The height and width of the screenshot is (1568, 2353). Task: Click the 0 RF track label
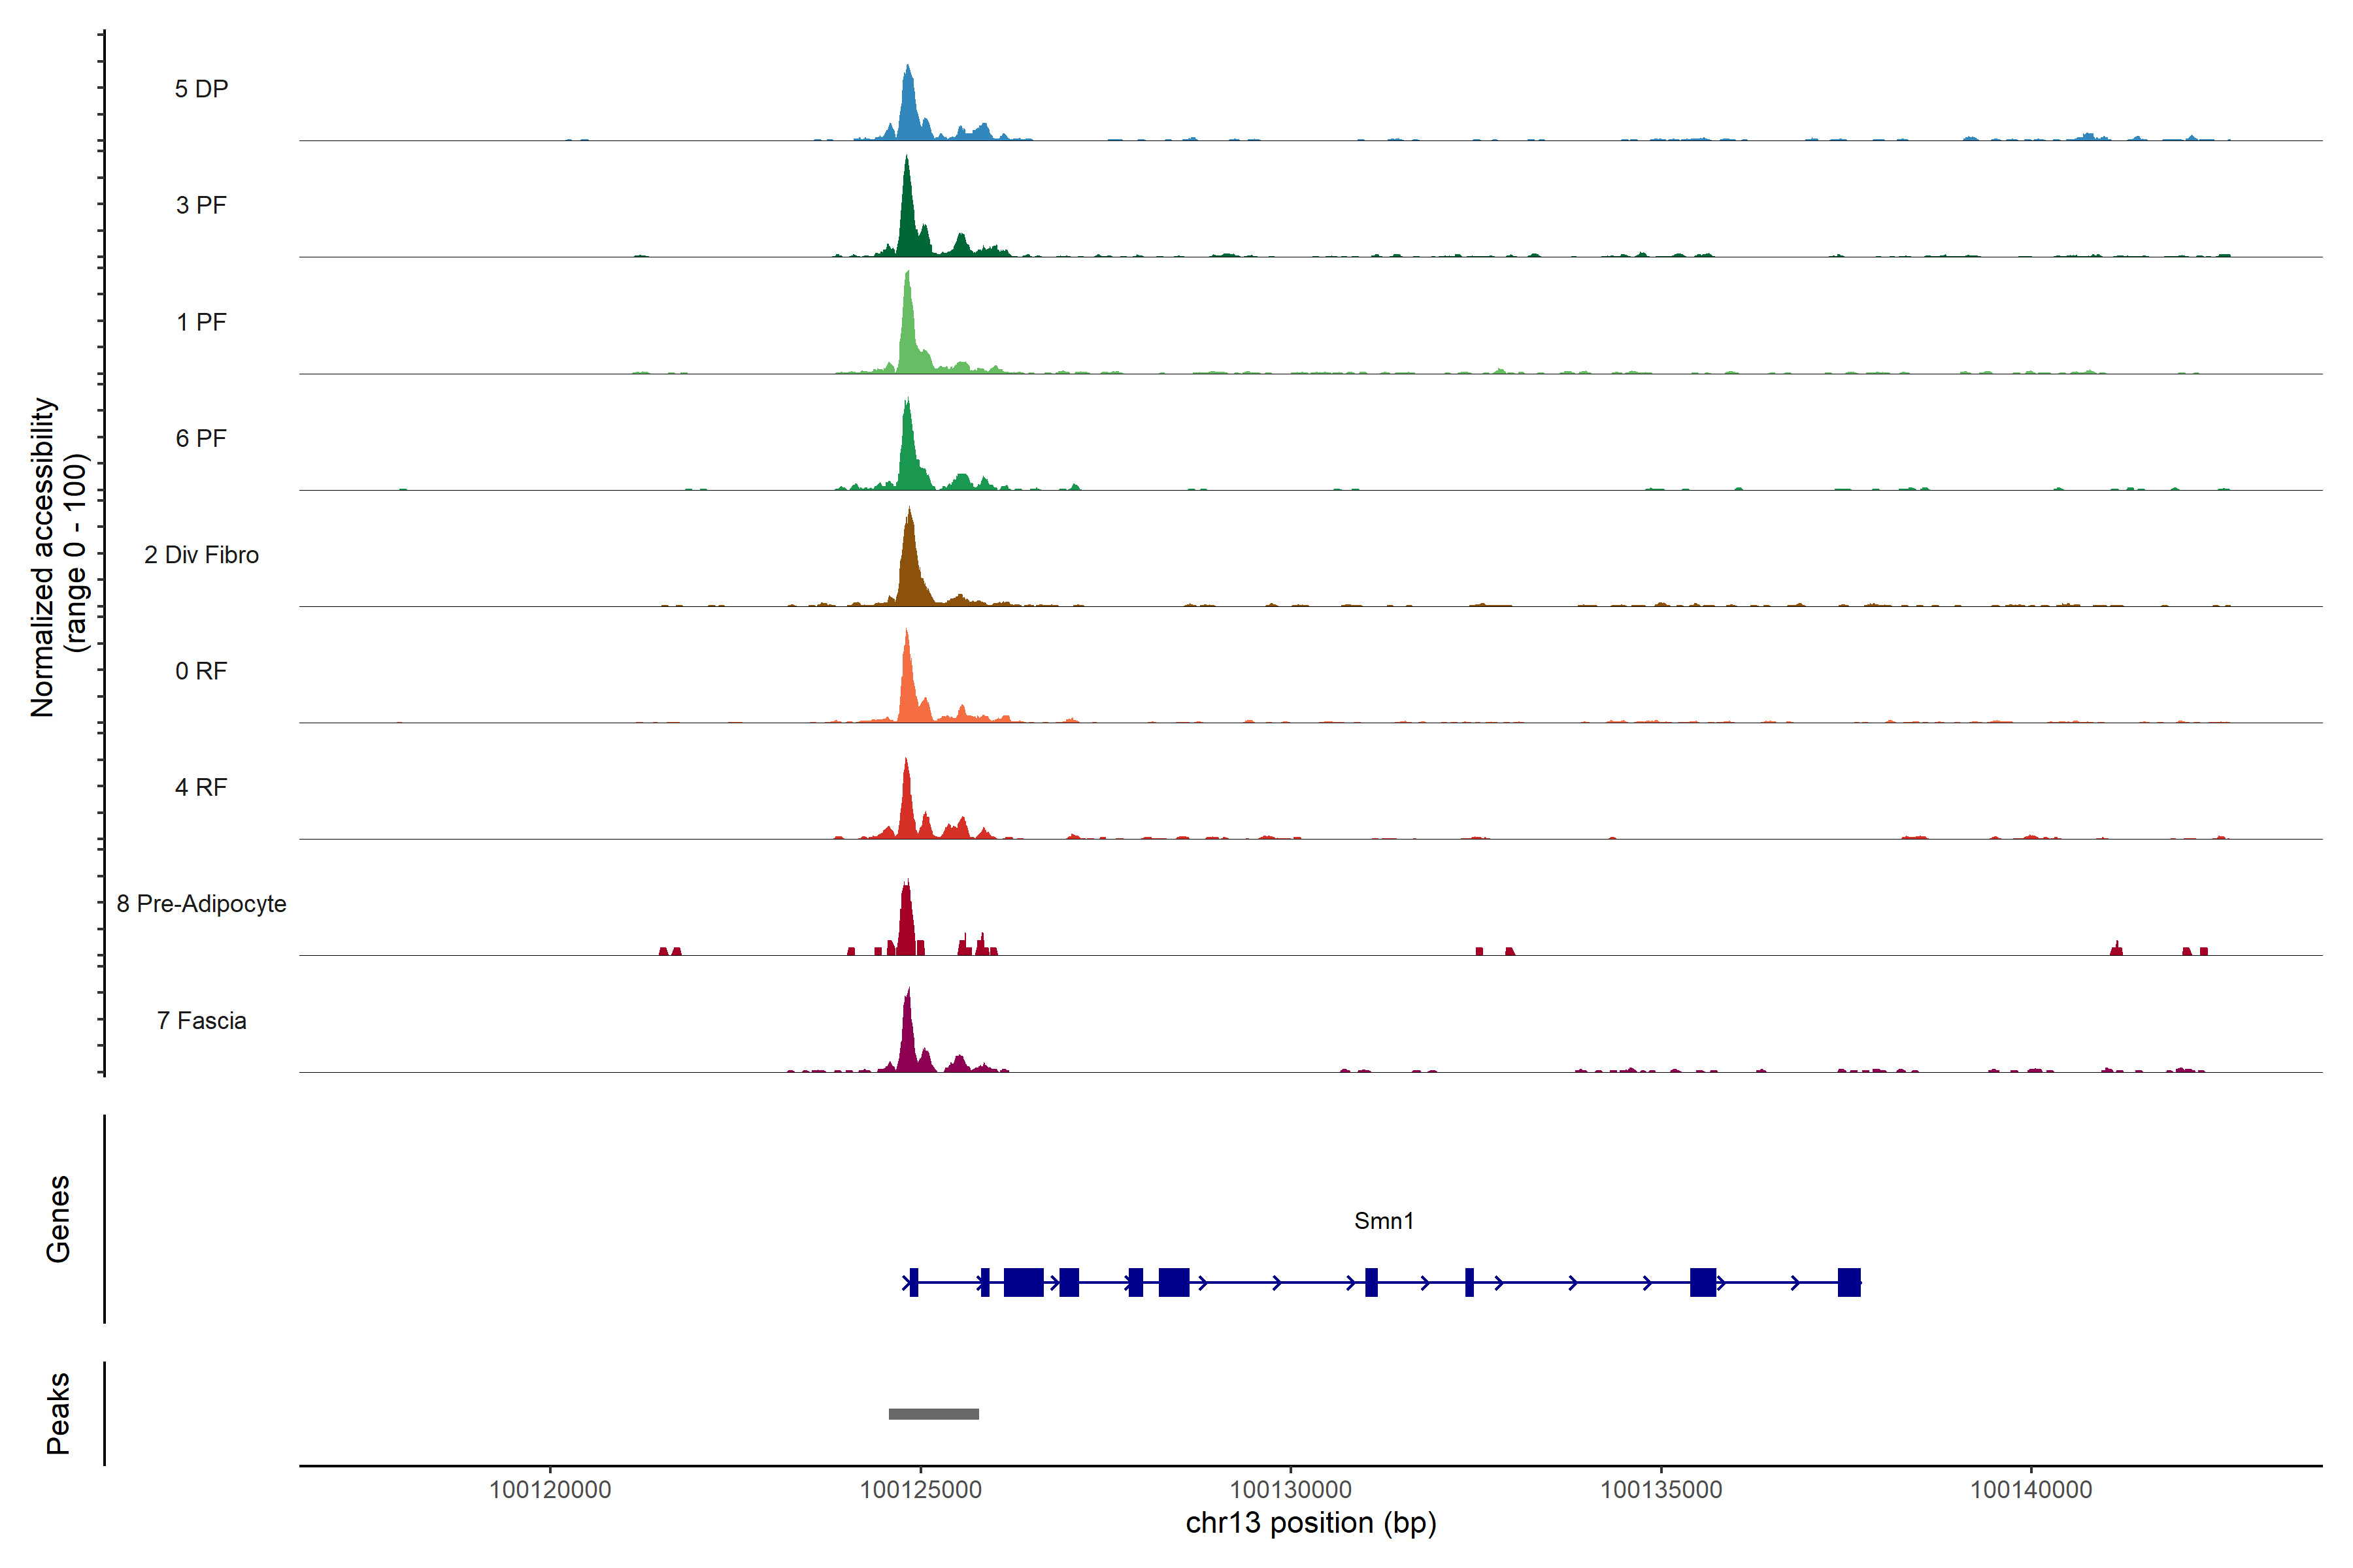[x=201, y=671]
